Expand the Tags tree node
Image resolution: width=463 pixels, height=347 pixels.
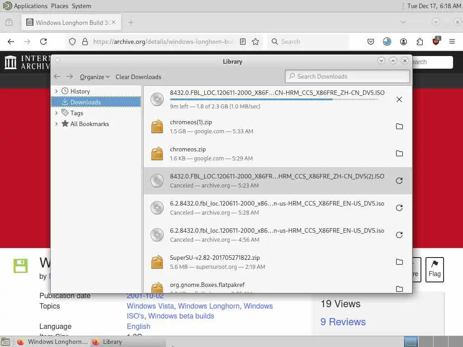[x=57, y=113]
